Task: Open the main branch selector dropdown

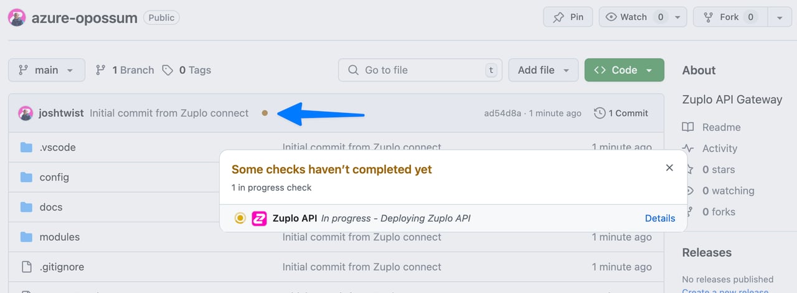Action: coord(46,70)
